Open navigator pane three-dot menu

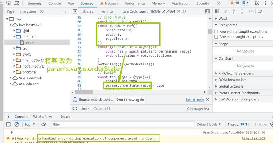coord(65,11)
